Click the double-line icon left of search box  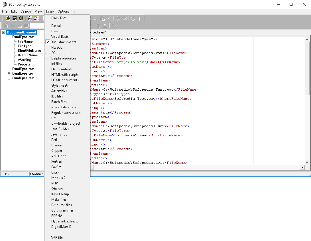[13, 26]
